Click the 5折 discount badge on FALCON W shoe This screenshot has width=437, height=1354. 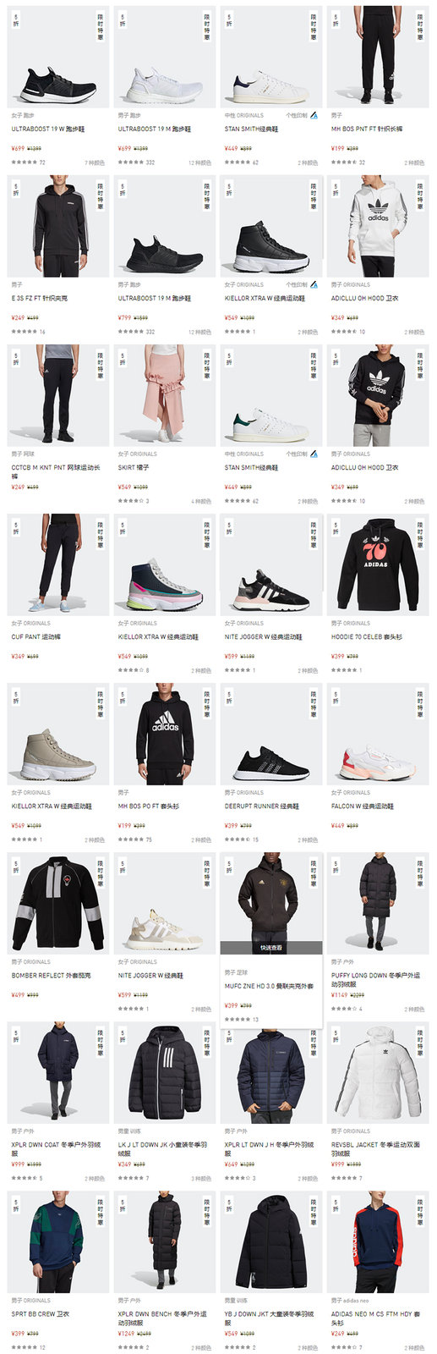[x=336, y=697]
